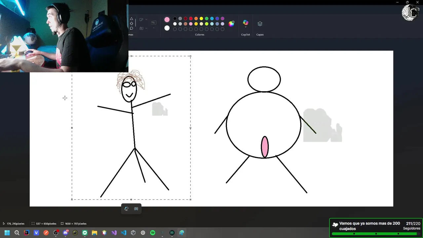This screenshot has height=238, width=423.
Task: Click the remove background icon on floating toolbar
Action: [136, 209]
